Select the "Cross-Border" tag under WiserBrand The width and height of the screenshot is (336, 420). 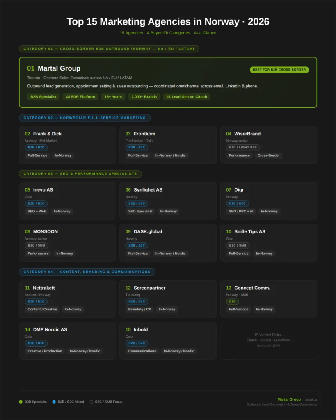(268, 155)
